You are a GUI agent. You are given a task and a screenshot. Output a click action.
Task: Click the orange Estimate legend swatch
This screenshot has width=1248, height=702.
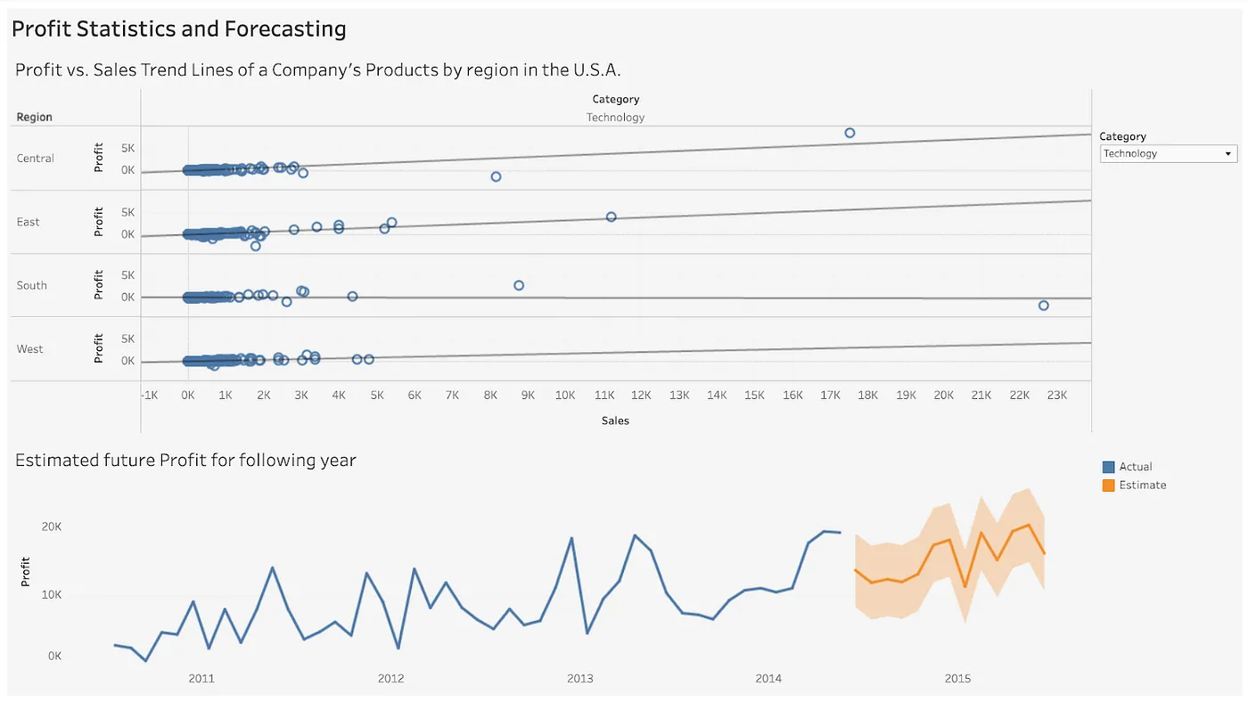1108,486
